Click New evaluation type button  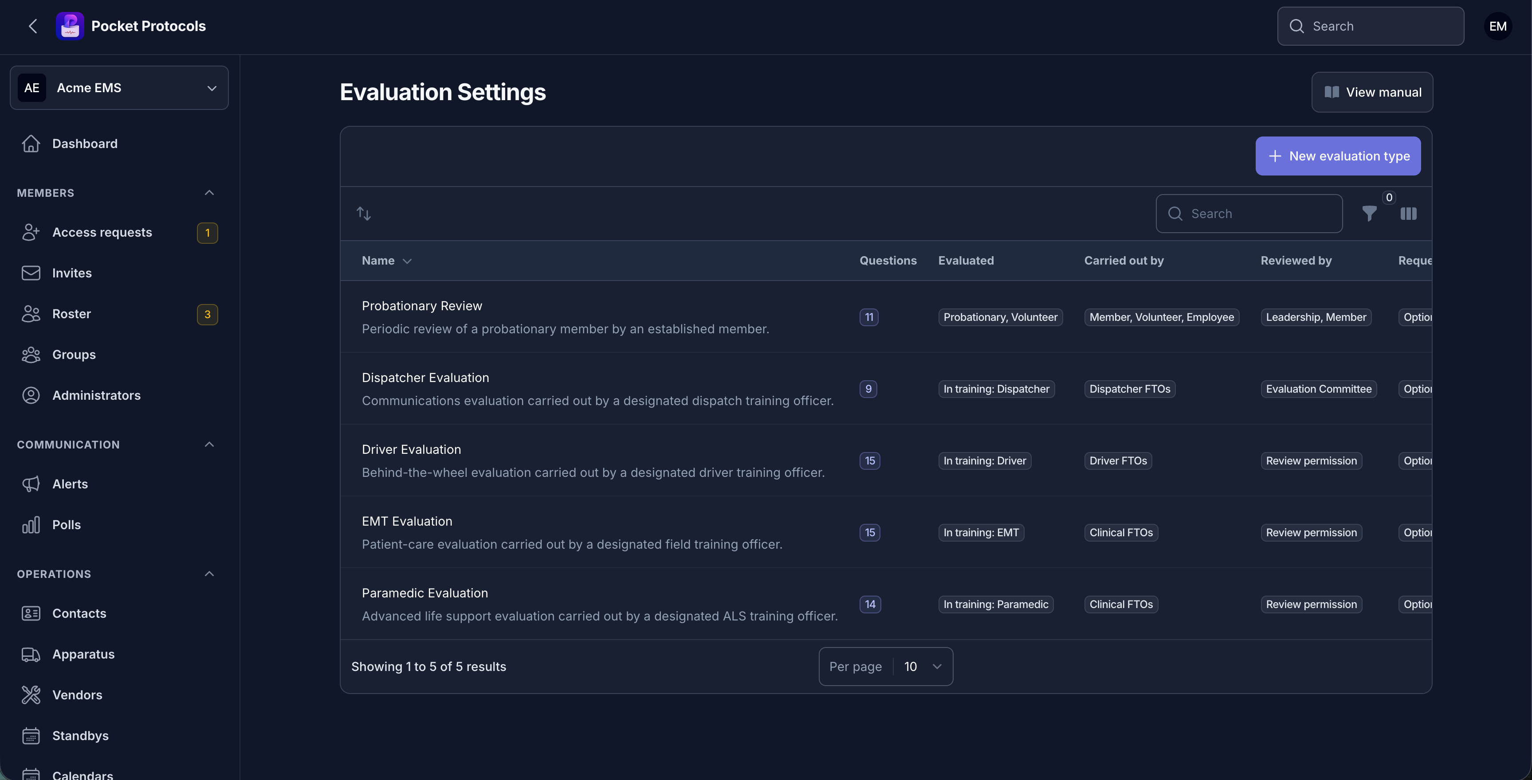1338,156
